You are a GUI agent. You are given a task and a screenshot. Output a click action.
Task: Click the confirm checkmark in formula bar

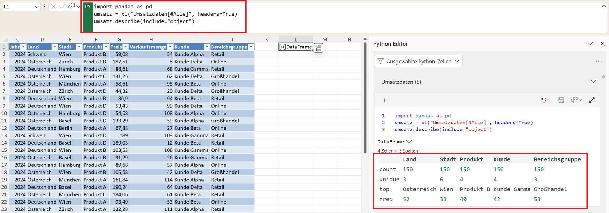[62, 7]
